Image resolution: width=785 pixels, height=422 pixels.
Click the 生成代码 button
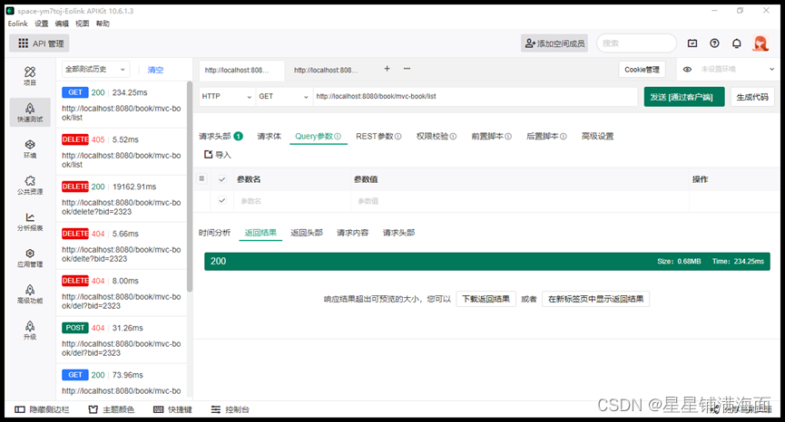(752, 97)
